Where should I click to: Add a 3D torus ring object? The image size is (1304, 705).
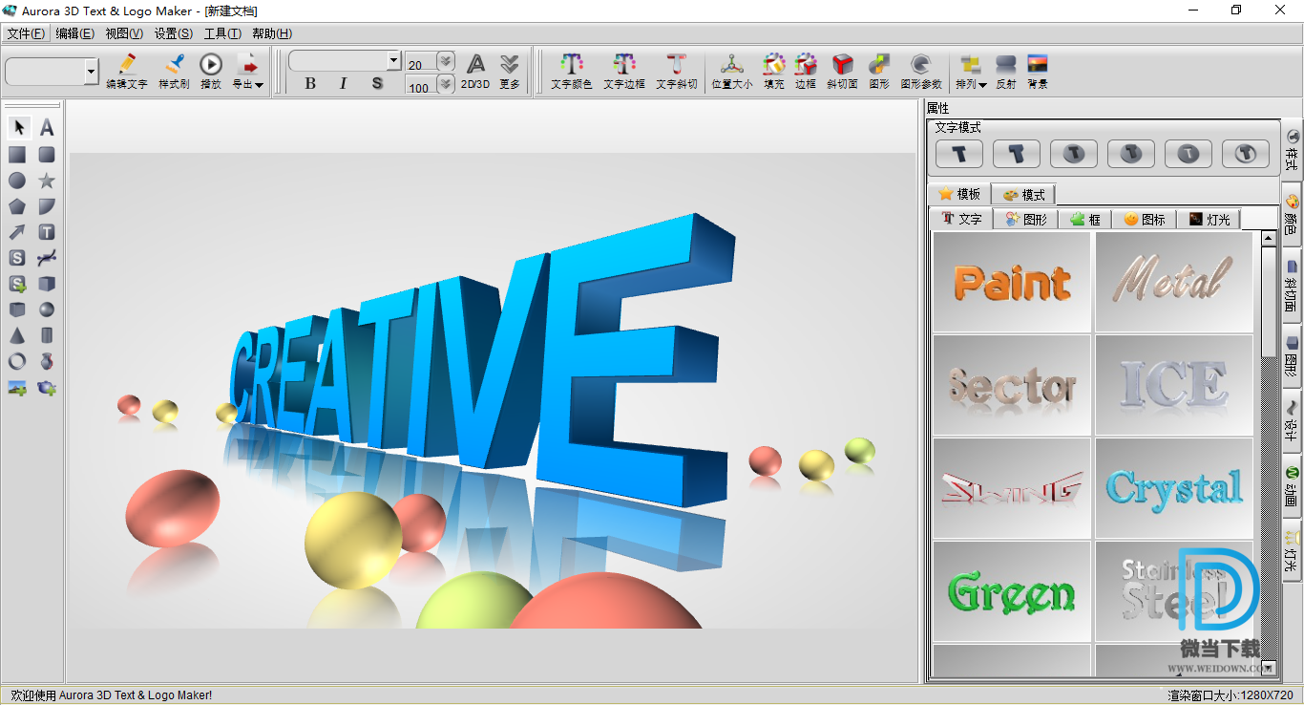pyautogui.click(x=17, y=361)
